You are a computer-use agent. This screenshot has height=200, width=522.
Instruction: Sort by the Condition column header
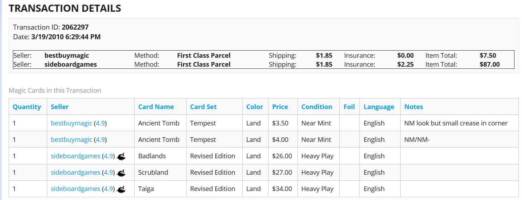coord(316,107)
